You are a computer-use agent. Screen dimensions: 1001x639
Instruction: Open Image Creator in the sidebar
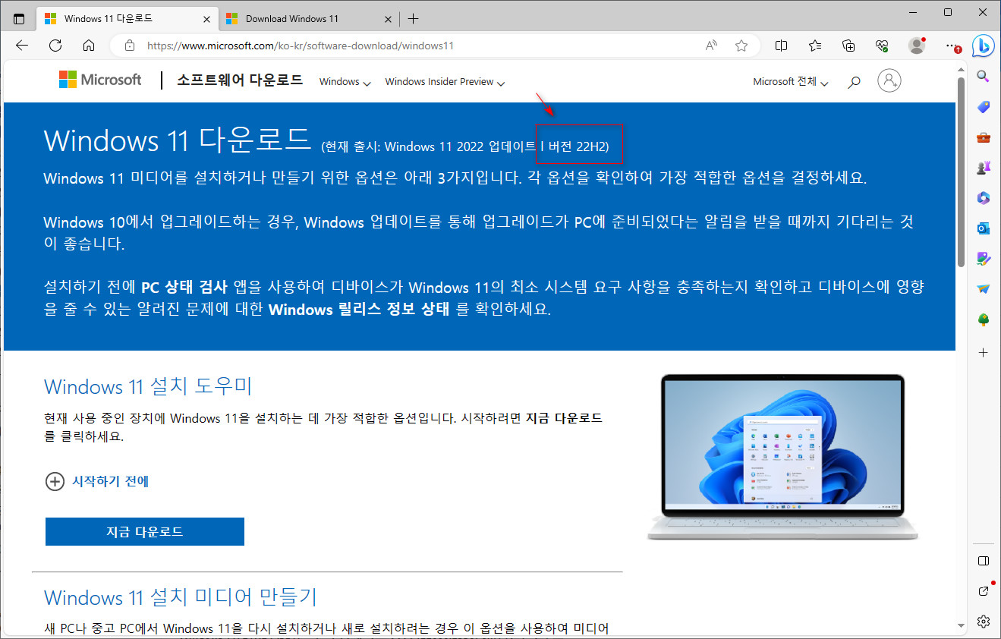click(x=984, y=259)
